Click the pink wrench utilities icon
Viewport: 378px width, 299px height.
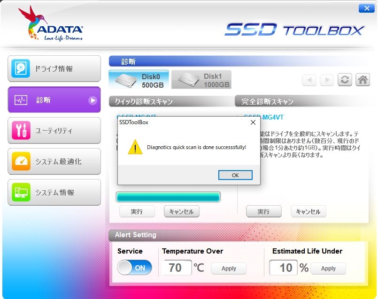point(21,130)
